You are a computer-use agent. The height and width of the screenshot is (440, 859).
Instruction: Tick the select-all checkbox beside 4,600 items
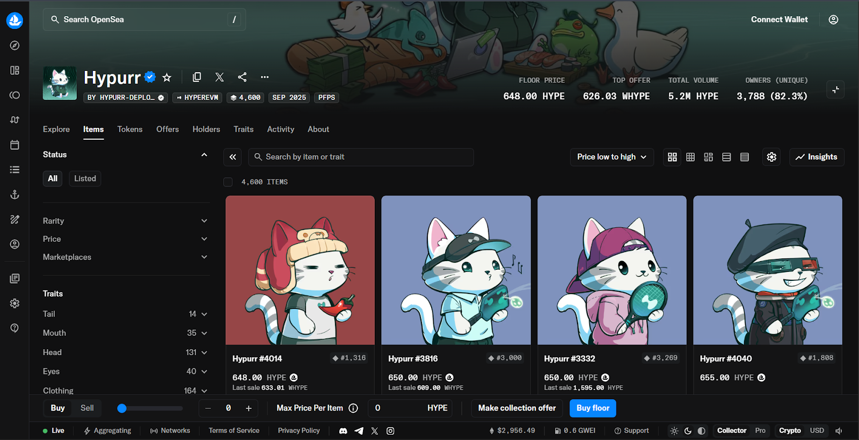click(x=228, y=182)
